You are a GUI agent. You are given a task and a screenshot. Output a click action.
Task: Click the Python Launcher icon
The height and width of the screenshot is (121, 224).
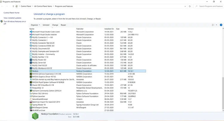point(31,96)
